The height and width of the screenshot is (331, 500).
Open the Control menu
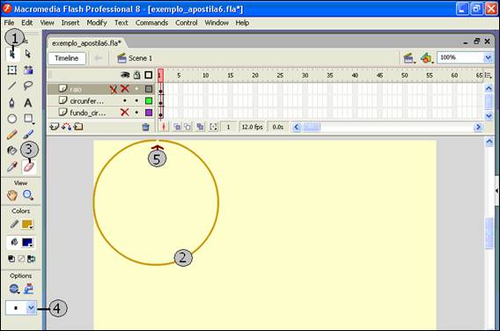coord(187,23)
